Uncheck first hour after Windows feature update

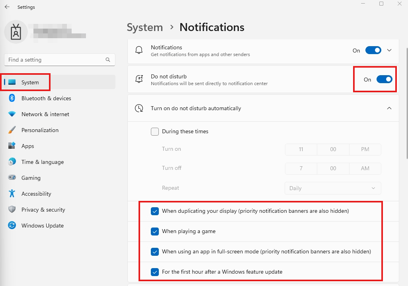pyautogui.click(x=155, y=272)
